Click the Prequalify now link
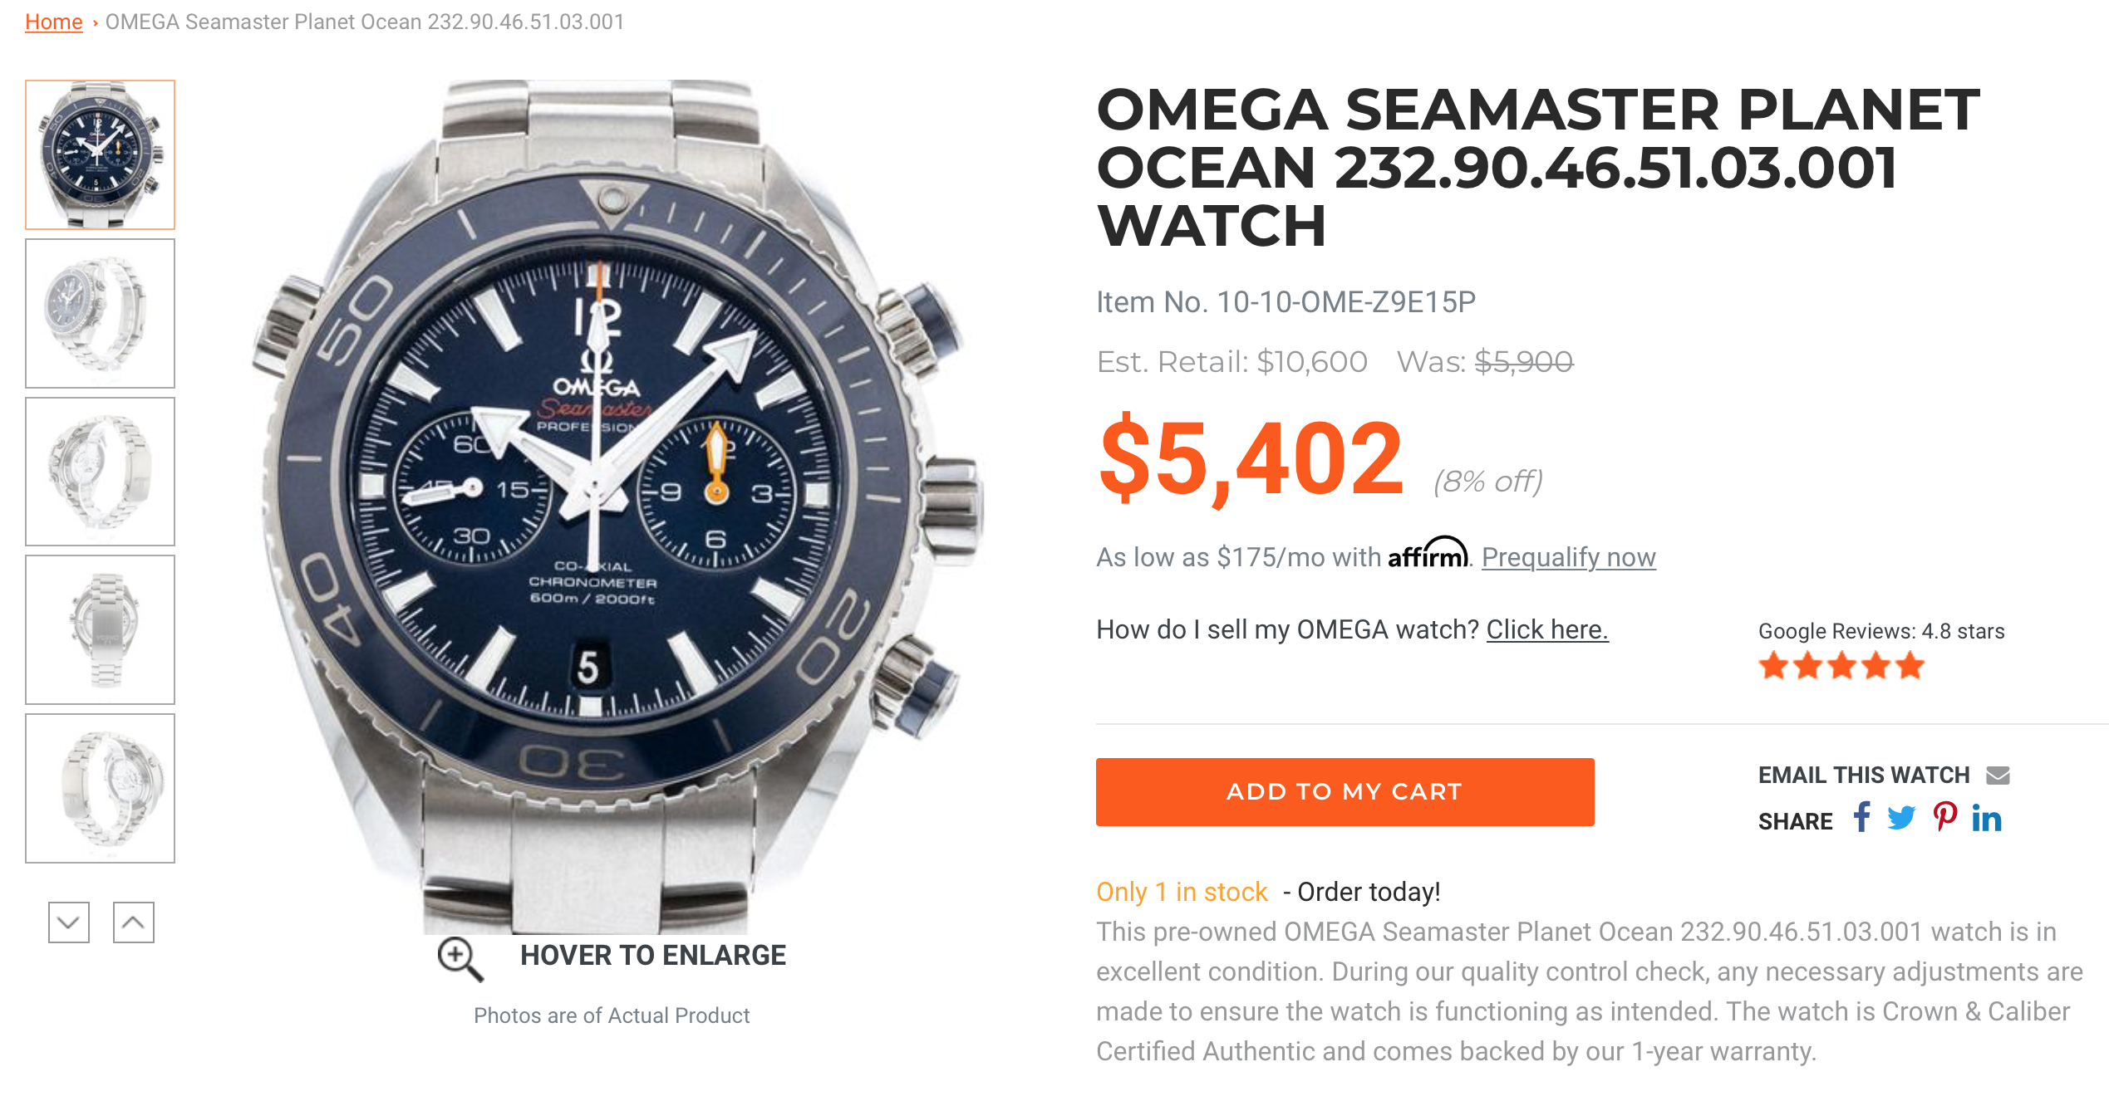Screen dimensions: 2109x1101 pos(1568,557)
